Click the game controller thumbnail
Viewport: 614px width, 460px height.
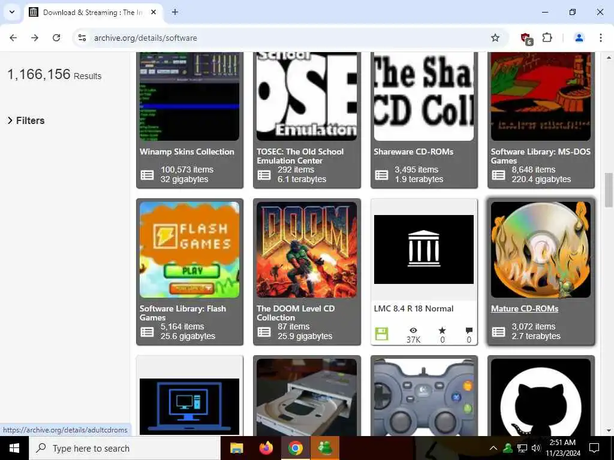click(424, 397)
